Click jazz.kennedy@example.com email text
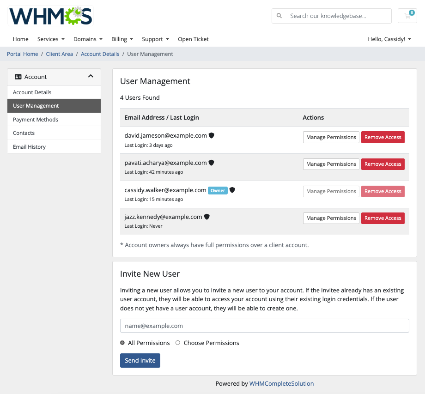 click(163, 217)
